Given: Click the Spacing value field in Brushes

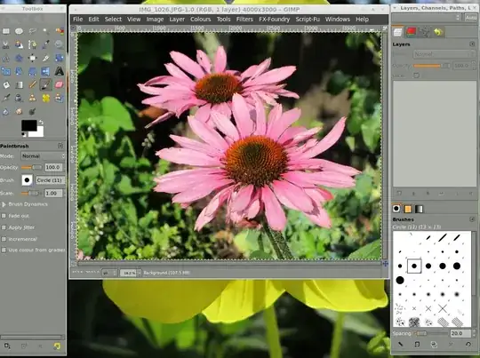Looking at the screenshot, I should tap(460, 333).
